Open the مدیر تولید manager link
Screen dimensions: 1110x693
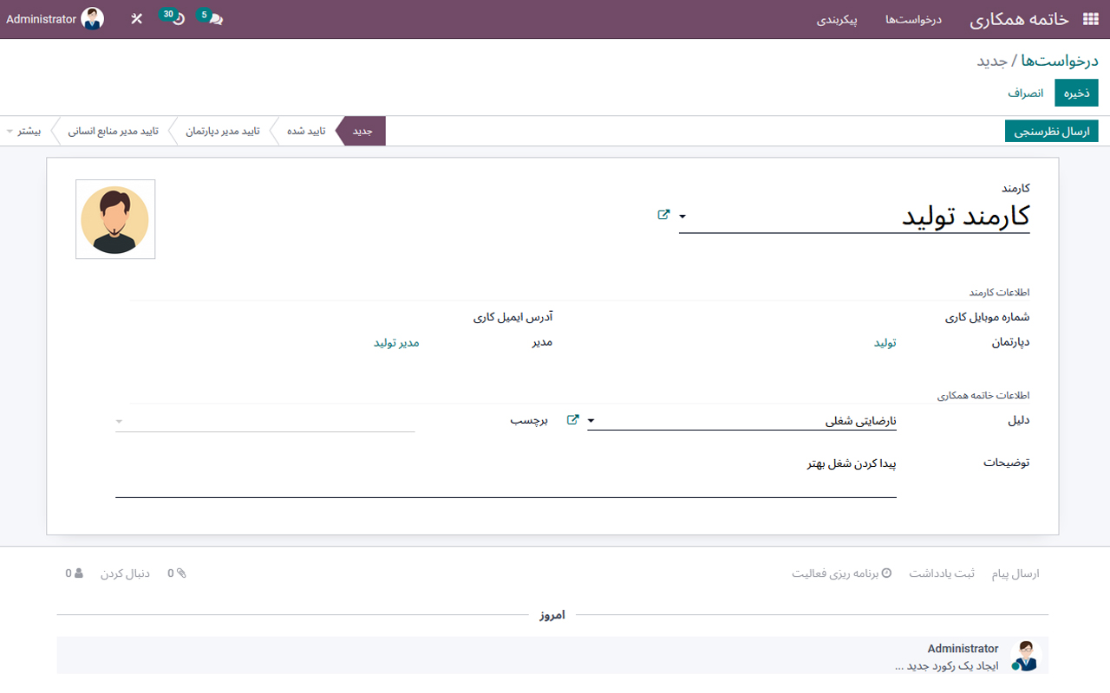coord(396,342)
